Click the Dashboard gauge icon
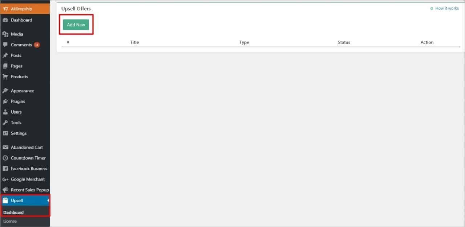465x227 pixels. 5,20
